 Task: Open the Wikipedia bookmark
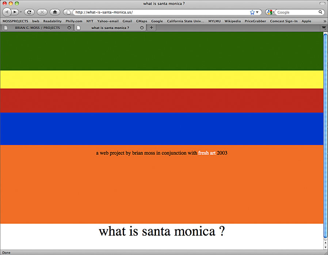pos(232,21)
